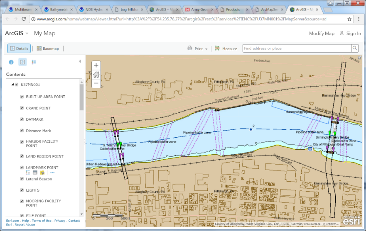Viewport: 366px width, 231px height.
Task: Toggle the DAYMARK layer checkbox
Action: click(22, 119)
